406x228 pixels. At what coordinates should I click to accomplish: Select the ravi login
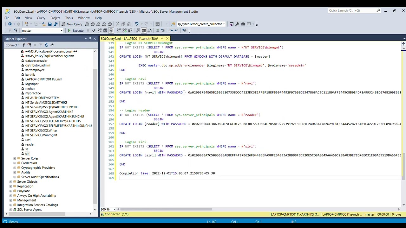click(x=28, y=140)
